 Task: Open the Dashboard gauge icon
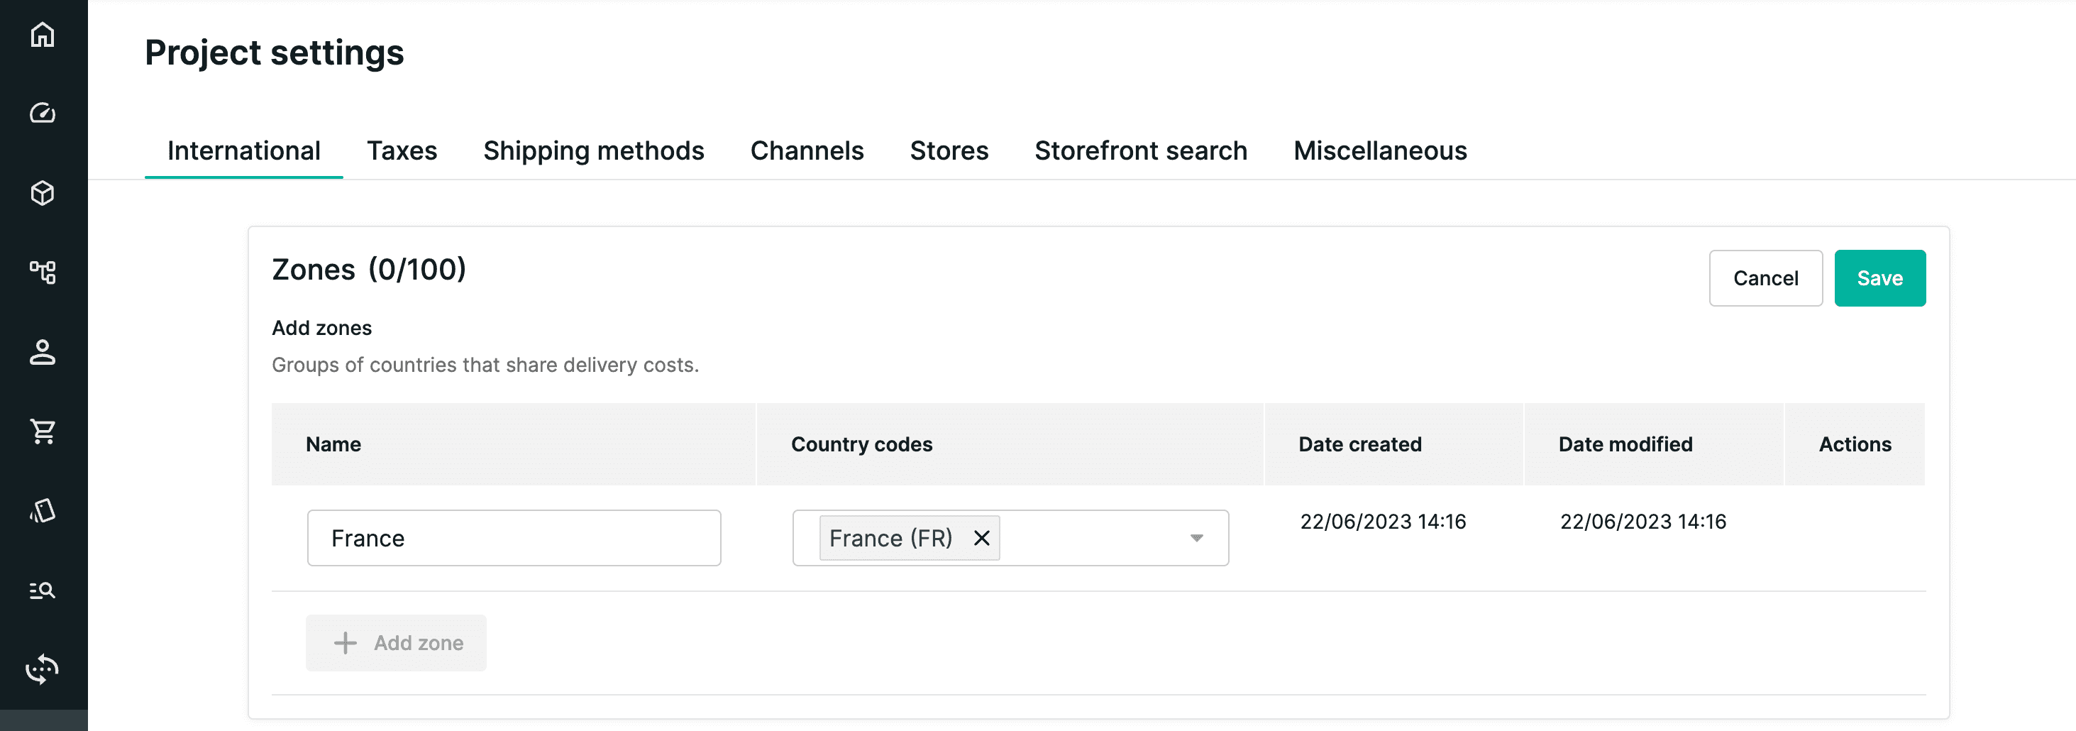coord(43,113)
